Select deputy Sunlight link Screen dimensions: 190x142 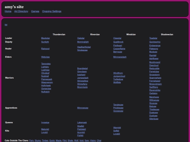point(45,42)
